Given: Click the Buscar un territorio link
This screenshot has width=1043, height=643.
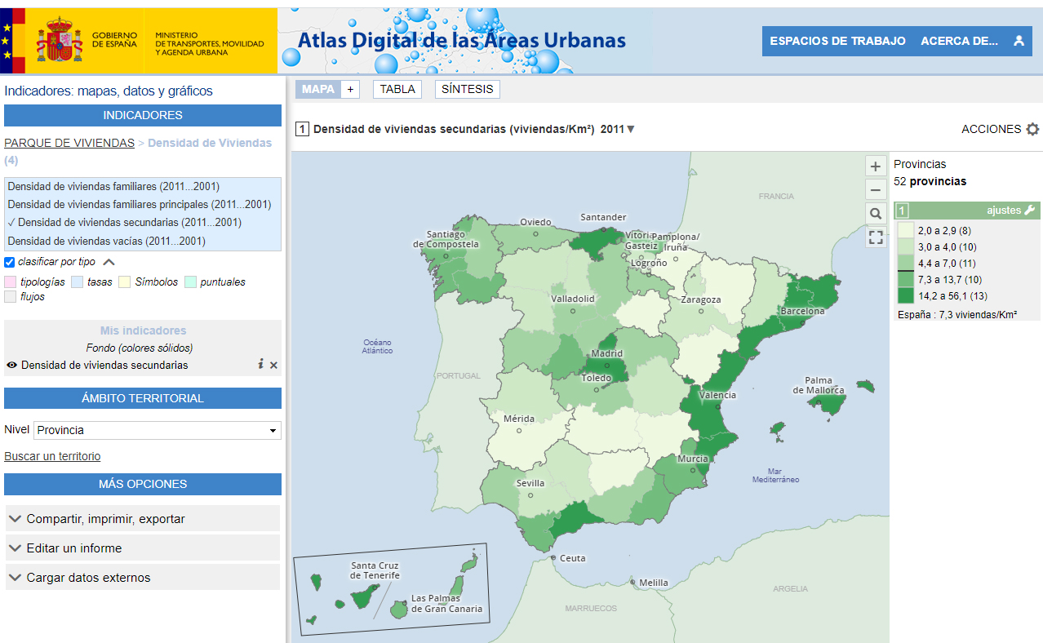Looking at the screenshot, I should [x=52, y=456].
